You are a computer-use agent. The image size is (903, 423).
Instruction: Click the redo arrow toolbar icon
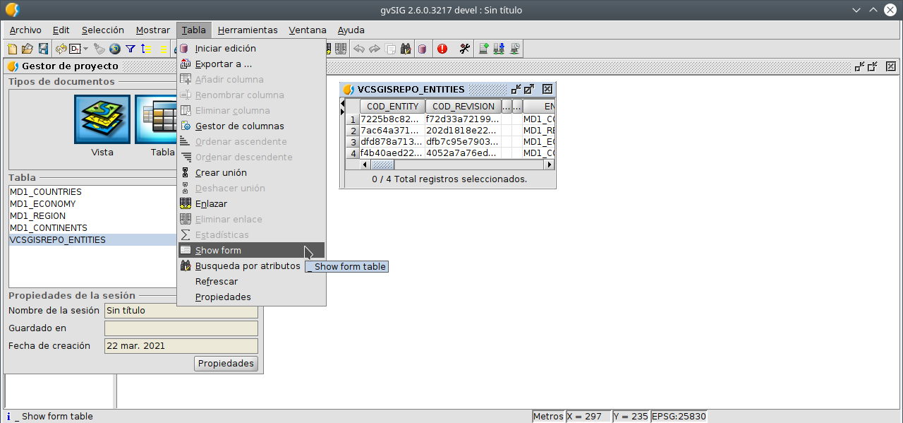pyautogui.click(x=375, y=49)
